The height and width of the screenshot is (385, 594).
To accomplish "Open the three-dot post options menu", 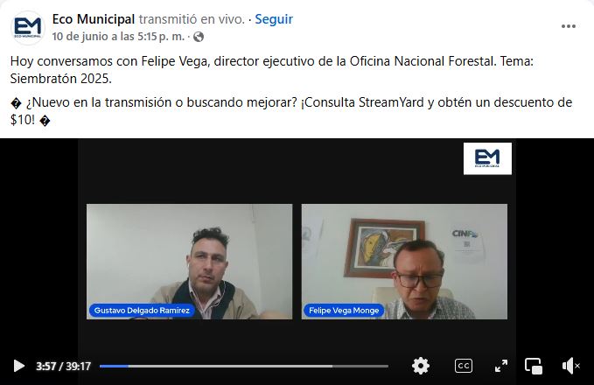I will click(569, 26).
